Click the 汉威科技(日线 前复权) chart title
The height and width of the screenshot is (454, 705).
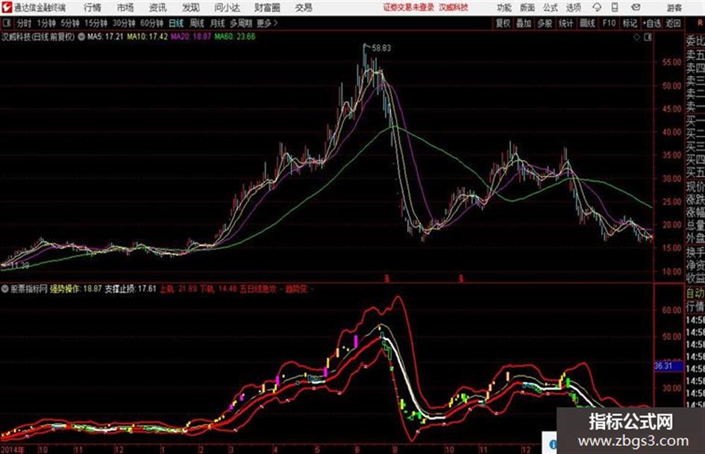pyautogui.click(x=38, y=37)
